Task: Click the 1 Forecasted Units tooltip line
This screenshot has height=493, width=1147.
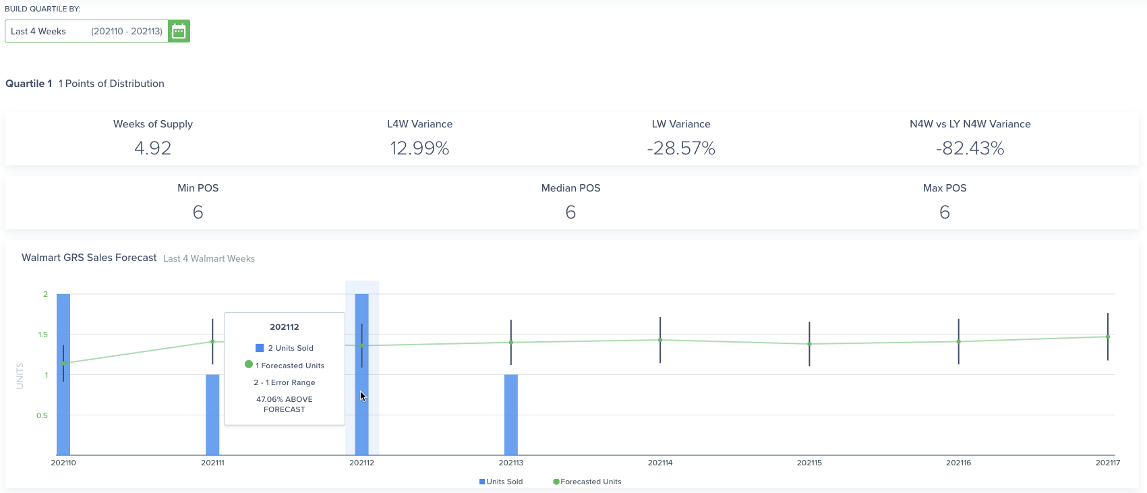Action: [x=285, y=365]
